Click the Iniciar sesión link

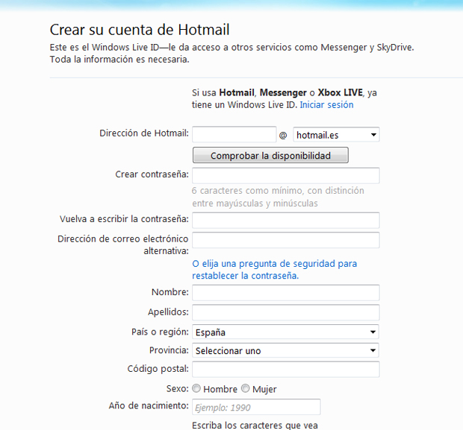click(x=326, y=105)
